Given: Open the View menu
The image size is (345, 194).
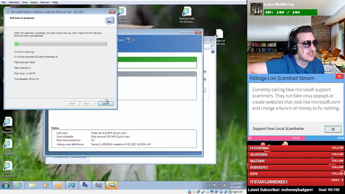Looking at the screenshot, I should pyautogui.click(x=25, y=2).
